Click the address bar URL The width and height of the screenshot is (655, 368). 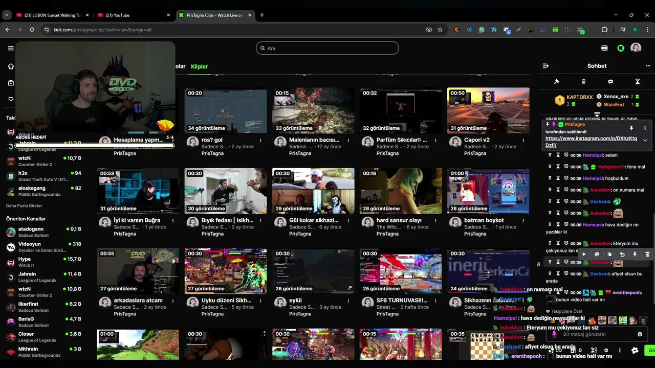(x=102, y=30)
